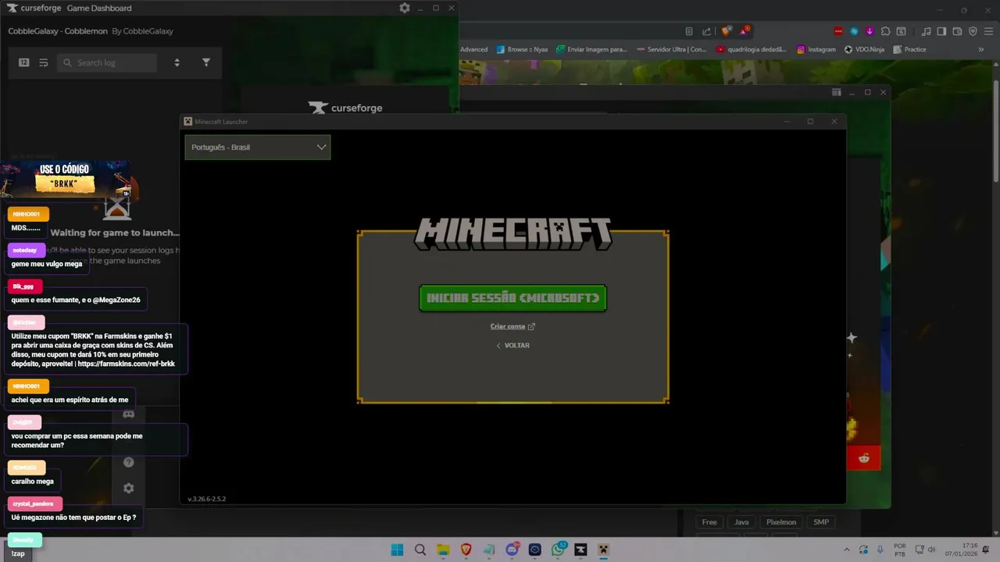
Task: Click the purple download extension icon
Action: tap(870, 31)
